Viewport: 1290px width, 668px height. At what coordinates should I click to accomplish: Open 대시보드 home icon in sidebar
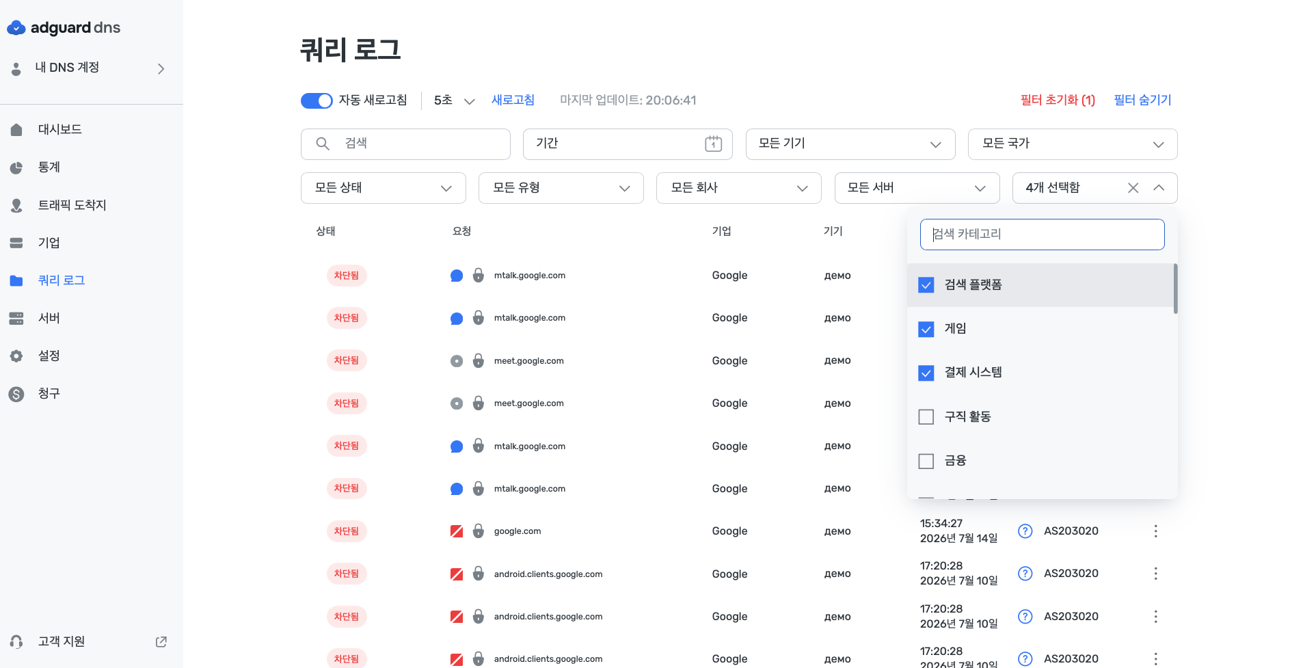(x=16, y=130)
